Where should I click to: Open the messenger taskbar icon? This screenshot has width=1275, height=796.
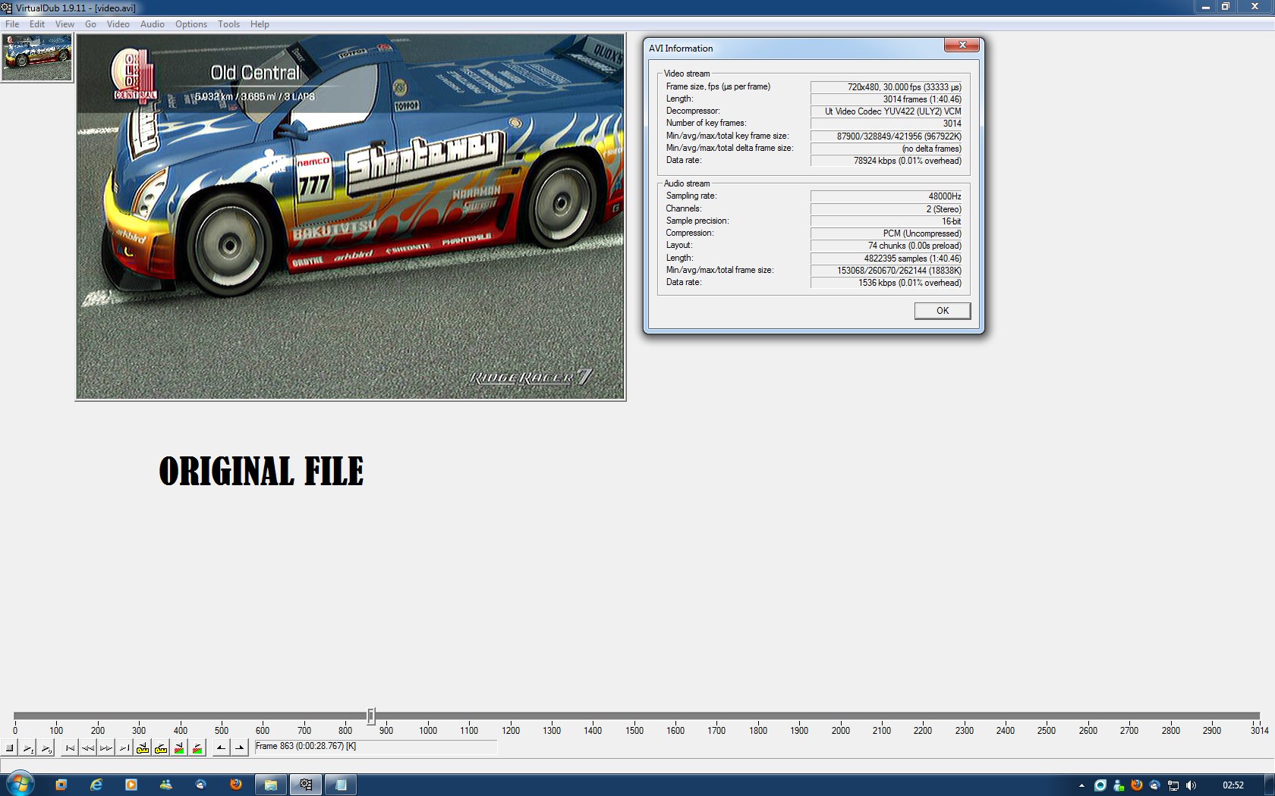pos(166,785)
